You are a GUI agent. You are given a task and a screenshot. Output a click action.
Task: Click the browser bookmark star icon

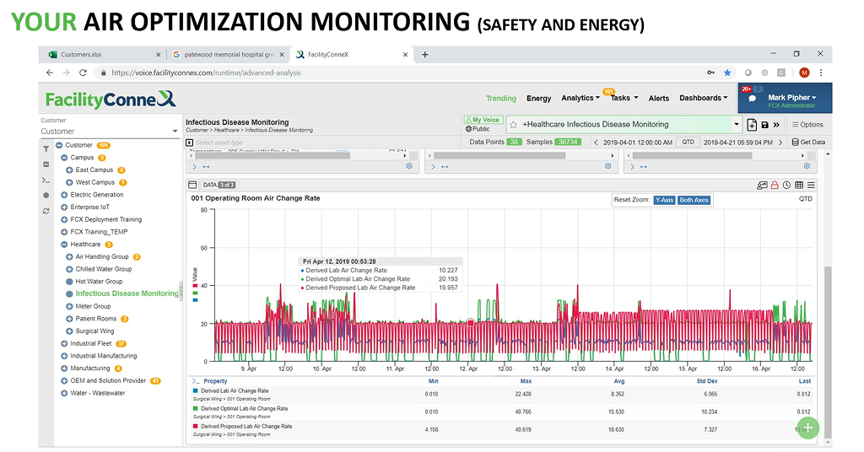tap(727, 73)
